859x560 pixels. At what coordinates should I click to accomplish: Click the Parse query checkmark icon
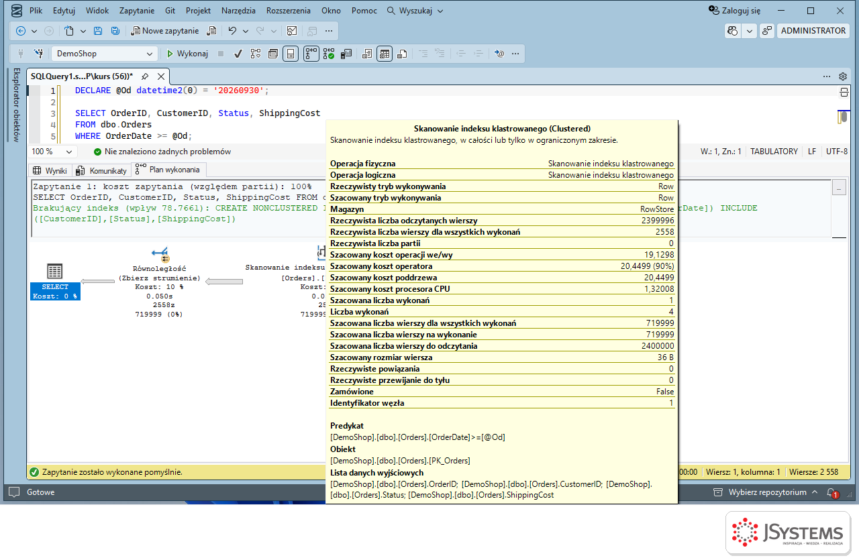[238, 54]
